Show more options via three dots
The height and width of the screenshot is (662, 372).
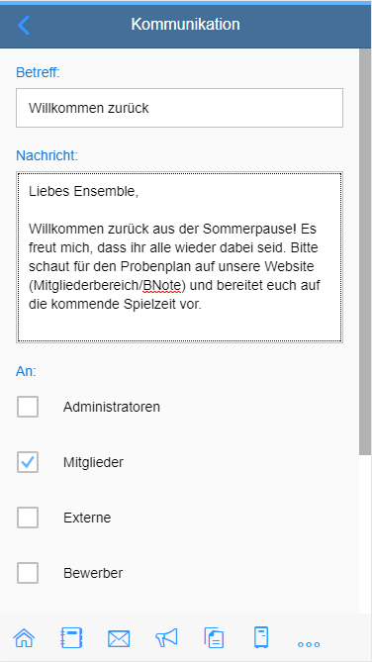(x=309, y=644)
